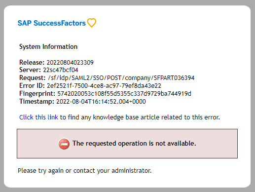
Task: Click the red no-entry error icon
Action: (64, 144)
